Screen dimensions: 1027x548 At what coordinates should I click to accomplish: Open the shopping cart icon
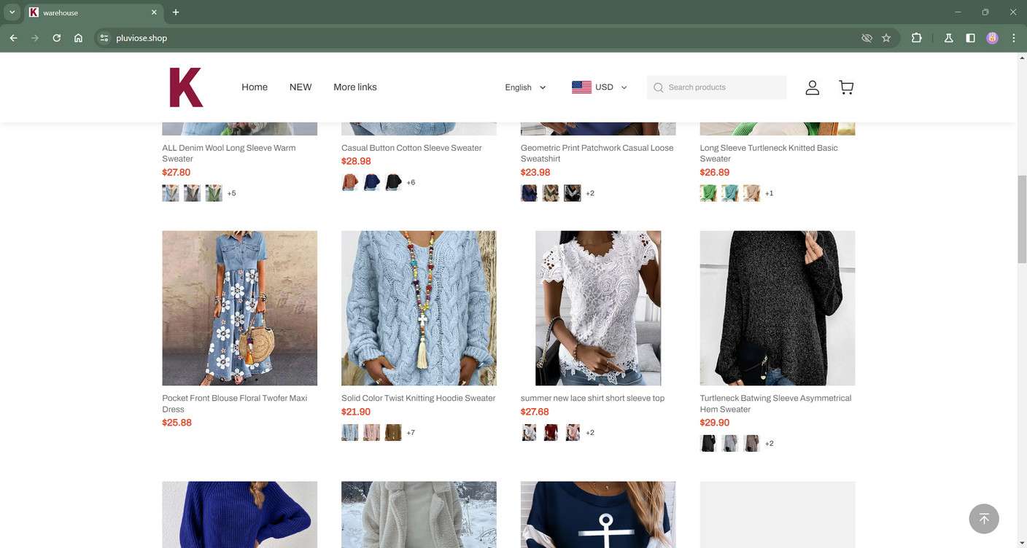[x=846, y=87]
